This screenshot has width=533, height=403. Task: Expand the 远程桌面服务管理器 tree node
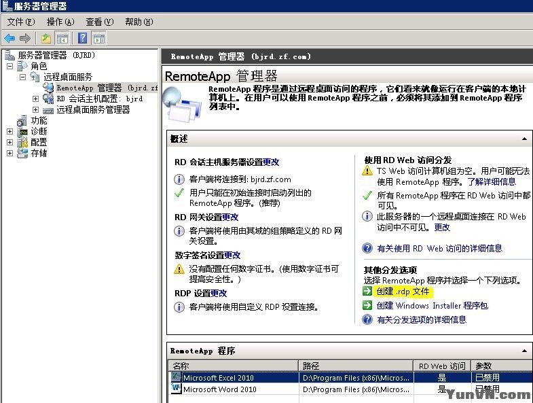click(35, 109)
